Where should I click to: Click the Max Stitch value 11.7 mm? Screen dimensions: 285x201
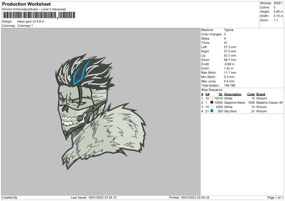(x=230, y=73)
